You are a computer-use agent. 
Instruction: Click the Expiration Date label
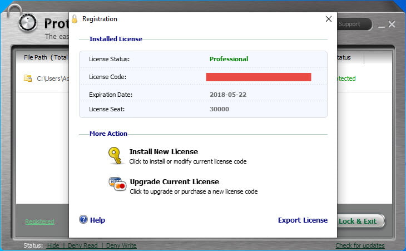pyautogui.click(x=111, y=95)
